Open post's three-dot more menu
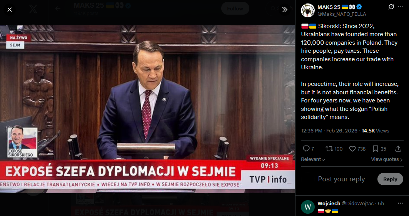409x216 pixels. coord(401,7)
